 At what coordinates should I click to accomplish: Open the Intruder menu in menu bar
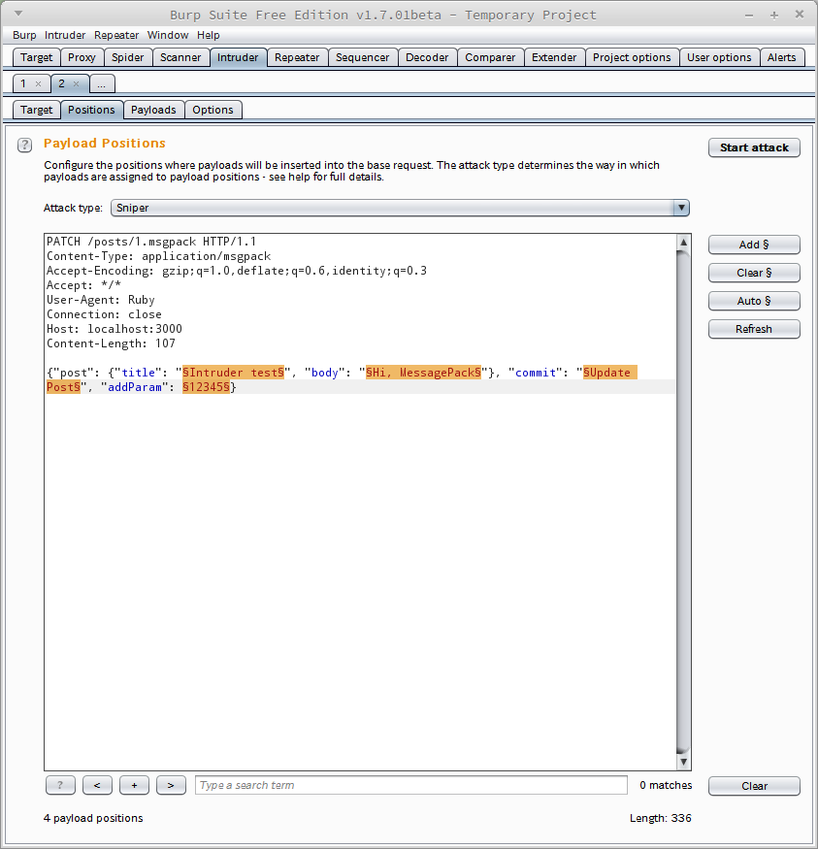[x=65, y=35]
